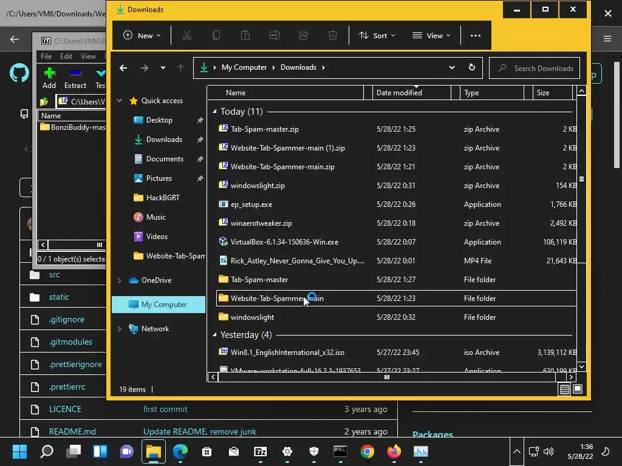The height and width of the screenshot is (466, 622).
Task: Open the GitHub logo in browser window
Action: pos(19,73)
